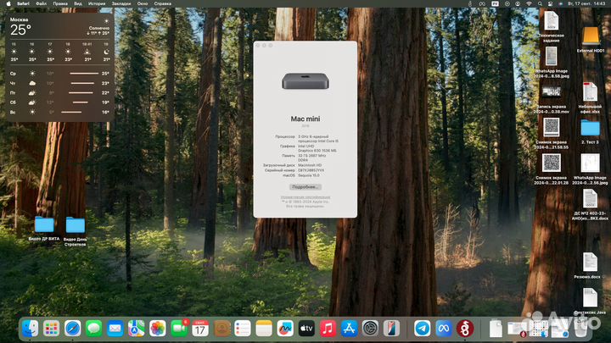Viewport: 611px width, 343px height.
Task: Click the Сб forecast row in weather widget
Action: pyautogui.click(x=59, y=102)
